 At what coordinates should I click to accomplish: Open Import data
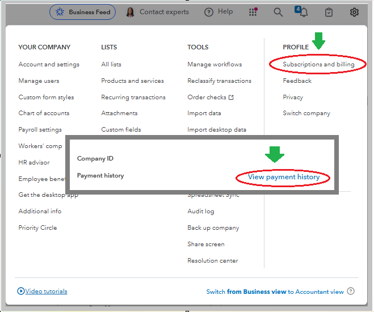point(204,113)
